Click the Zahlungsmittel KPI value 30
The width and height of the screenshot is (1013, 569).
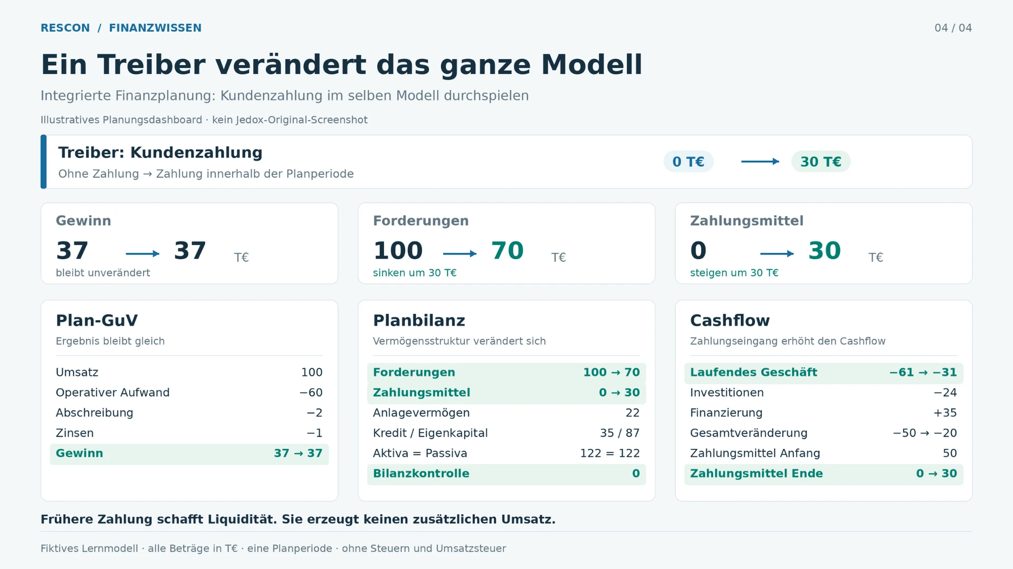[x=825, y=251]
